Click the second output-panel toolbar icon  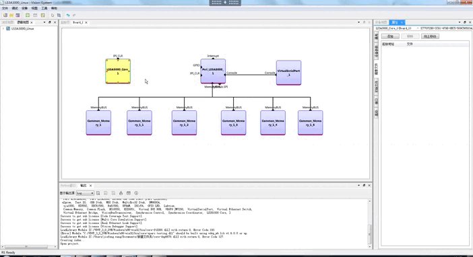106,193
